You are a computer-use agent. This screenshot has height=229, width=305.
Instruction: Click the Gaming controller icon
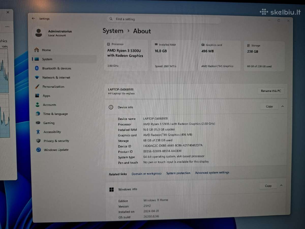(x=38, y=123)
